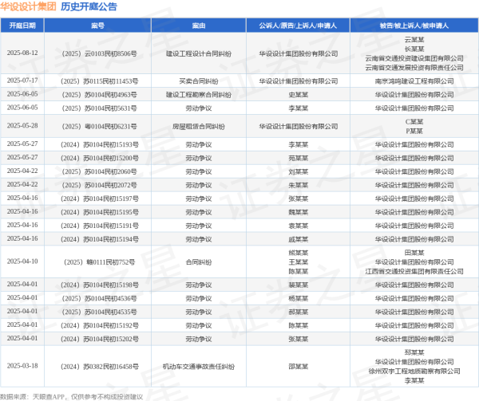The width and height of the screenshot is (479, 401).
Task: Click plaintiff 杨某某
Action: (x=298, y=298)
